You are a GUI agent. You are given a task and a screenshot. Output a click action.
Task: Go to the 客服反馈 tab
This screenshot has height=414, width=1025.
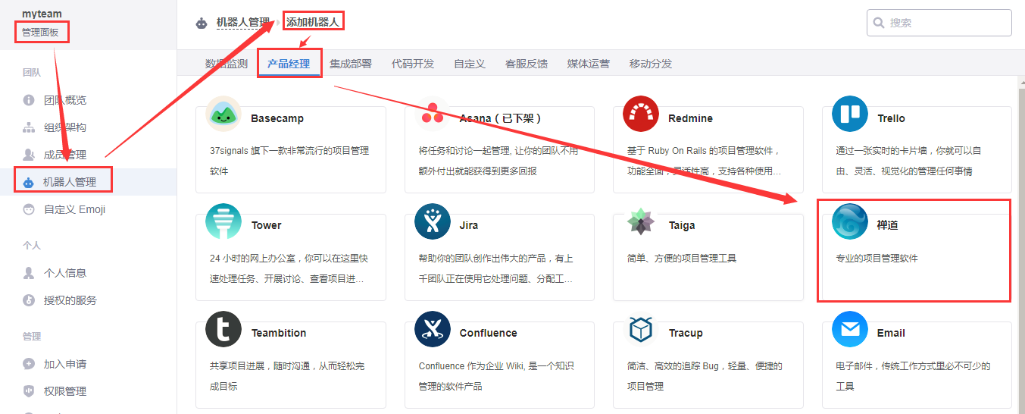[527, 64]
